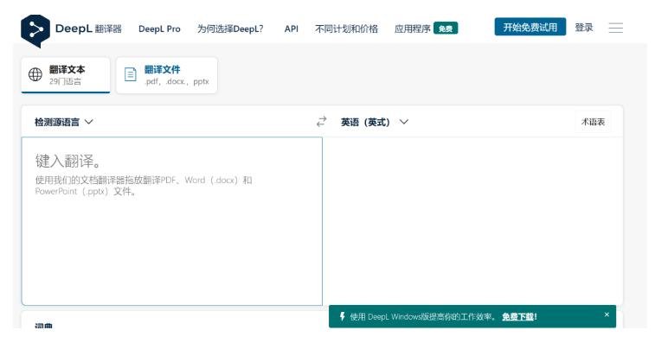Open the 为何选择DeepL? menu item

pos(230,29)
